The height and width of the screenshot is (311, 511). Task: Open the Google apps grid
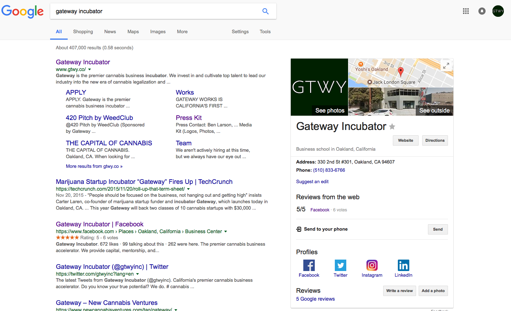coord(466,11)
